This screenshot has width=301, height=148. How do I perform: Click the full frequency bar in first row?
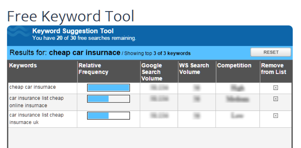(x=108, y=88)
